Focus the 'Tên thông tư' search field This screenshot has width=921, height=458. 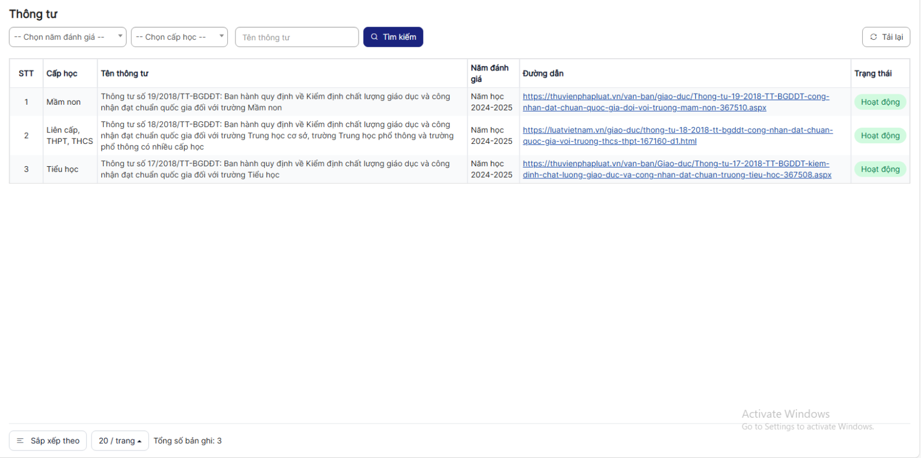pos(296,37)
